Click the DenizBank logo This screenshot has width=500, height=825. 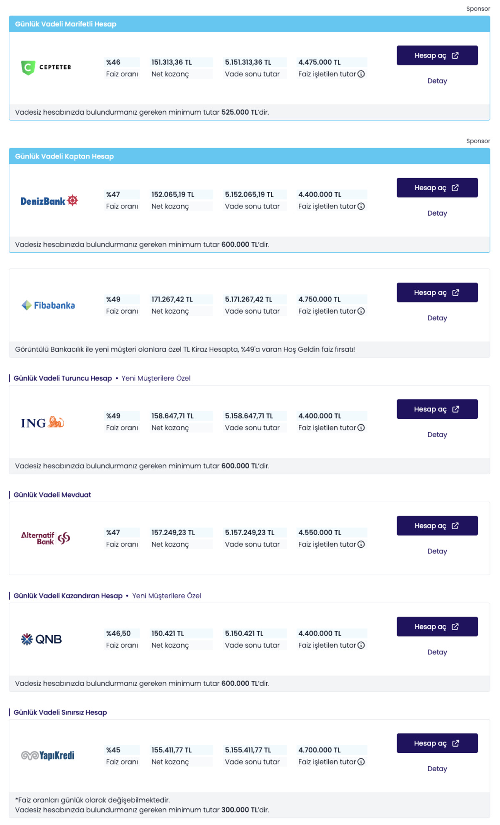click(x=49, y=201)
